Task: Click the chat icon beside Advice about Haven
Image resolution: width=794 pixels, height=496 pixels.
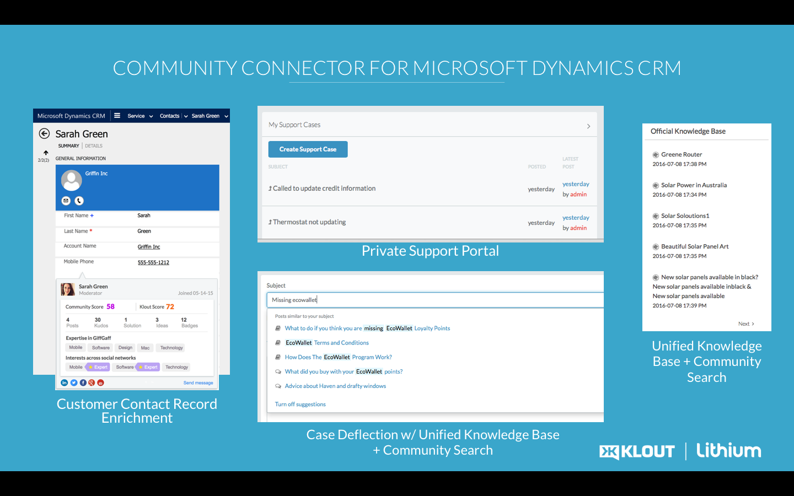Action: (278, 386)
